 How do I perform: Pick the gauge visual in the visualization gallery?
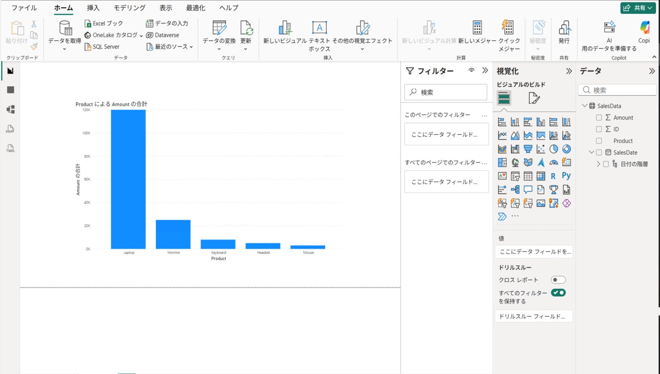554,163
